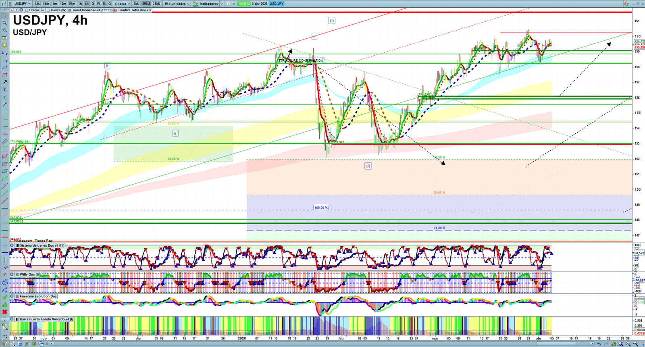The width and height of the screenshot is (645, 347).
Task: Select the black arrow drawing tool
Action: pyautogui.click(x=5, y=82)
